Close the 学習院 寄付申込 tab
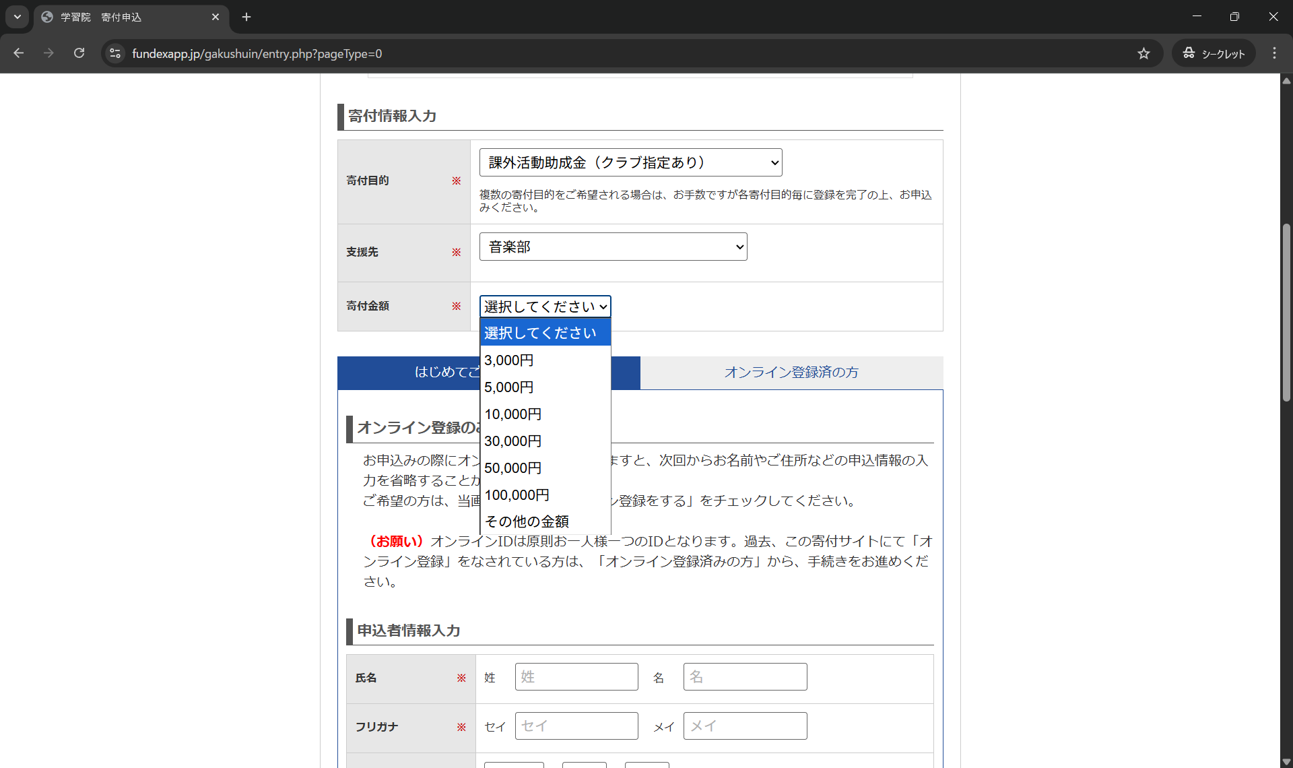Viewport: 1293px width, 768px height. [215, 17]
